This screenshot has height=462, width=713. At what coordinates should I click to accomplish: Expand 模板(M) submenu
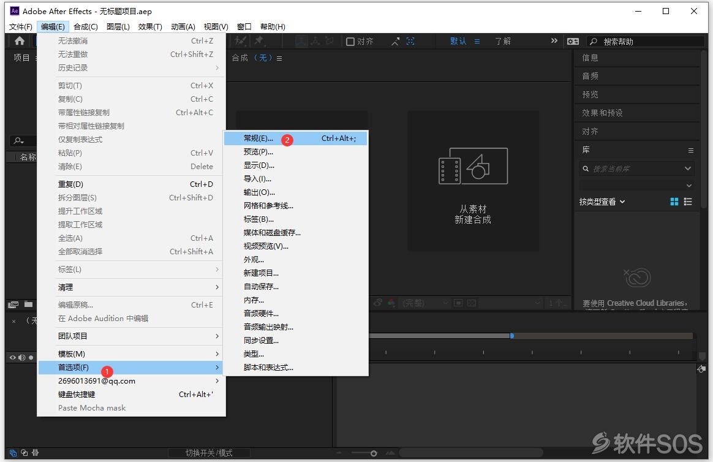(131, 354)
